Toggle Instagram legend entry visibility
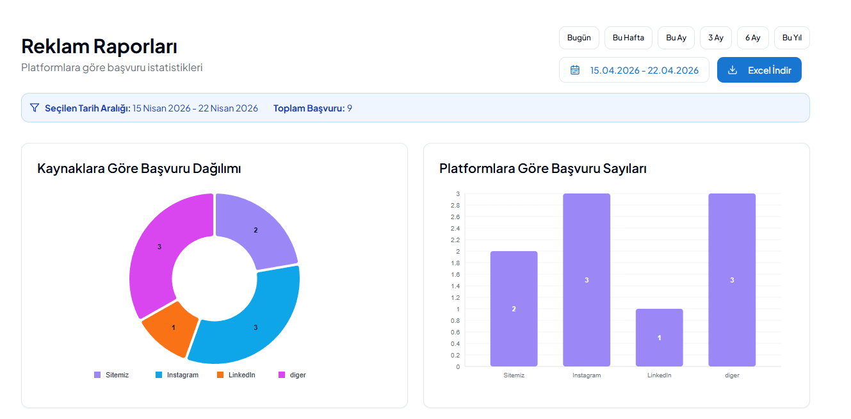 coord(177,375)
